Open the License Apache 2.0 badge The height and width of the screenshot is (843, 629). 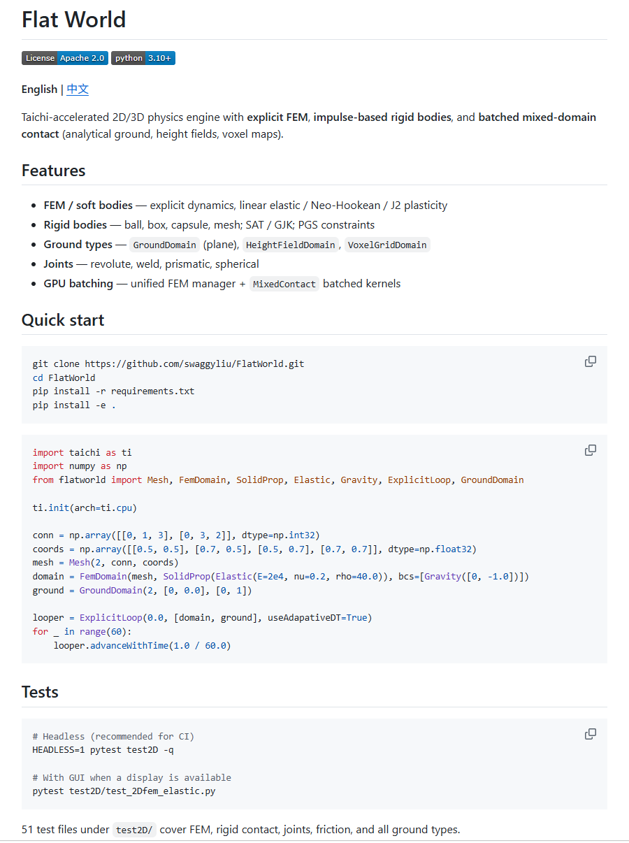pyautogui.click(x=65, y=58)
